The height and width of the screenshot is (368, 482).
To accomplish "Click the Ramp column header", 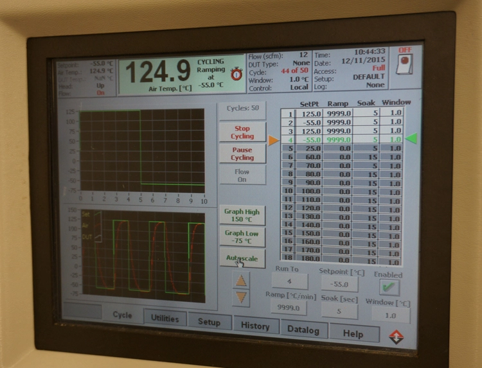I will (337, 103).
